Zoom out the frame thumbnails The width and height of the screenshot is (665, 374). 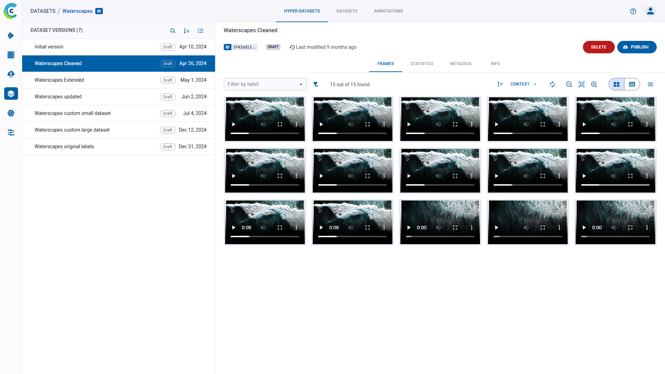coord(569,84)
